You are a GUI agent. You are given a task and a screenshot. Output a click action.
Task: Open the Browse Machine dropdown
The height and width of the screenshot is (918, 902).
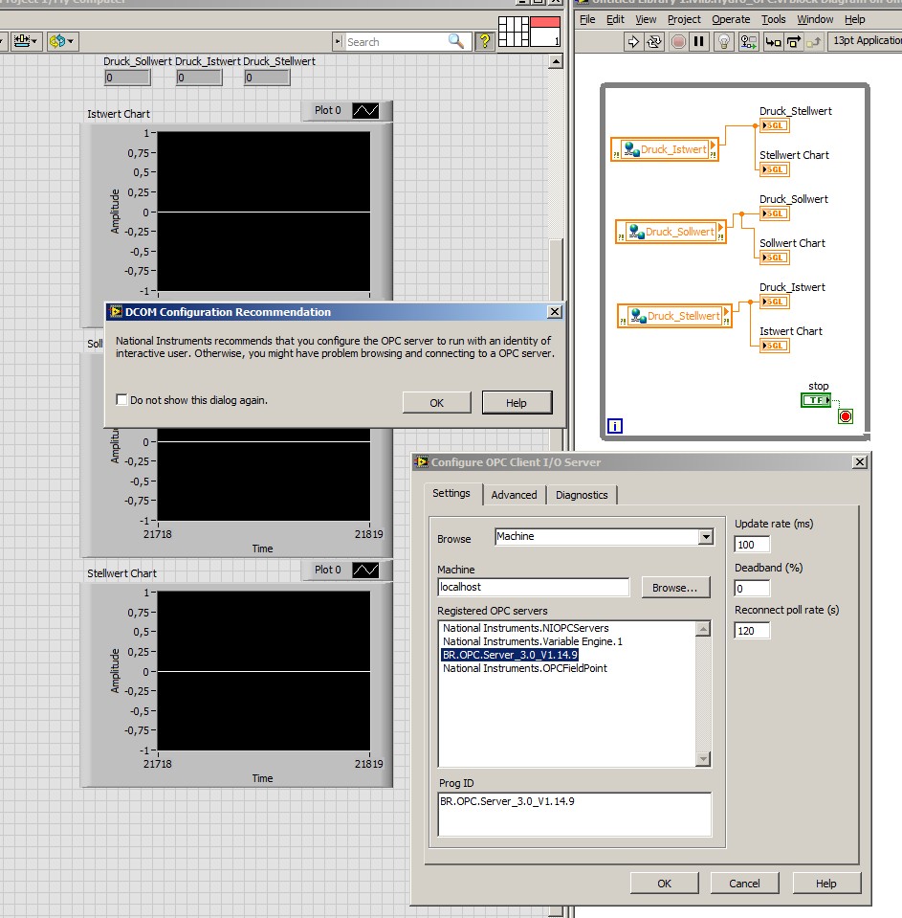tap(706, 536)
